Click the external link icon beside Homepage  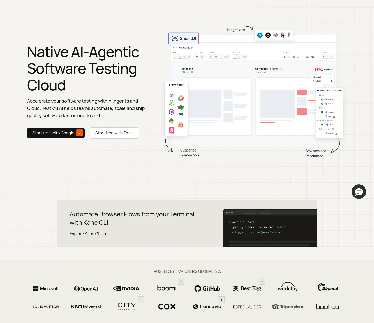point(192,47)
